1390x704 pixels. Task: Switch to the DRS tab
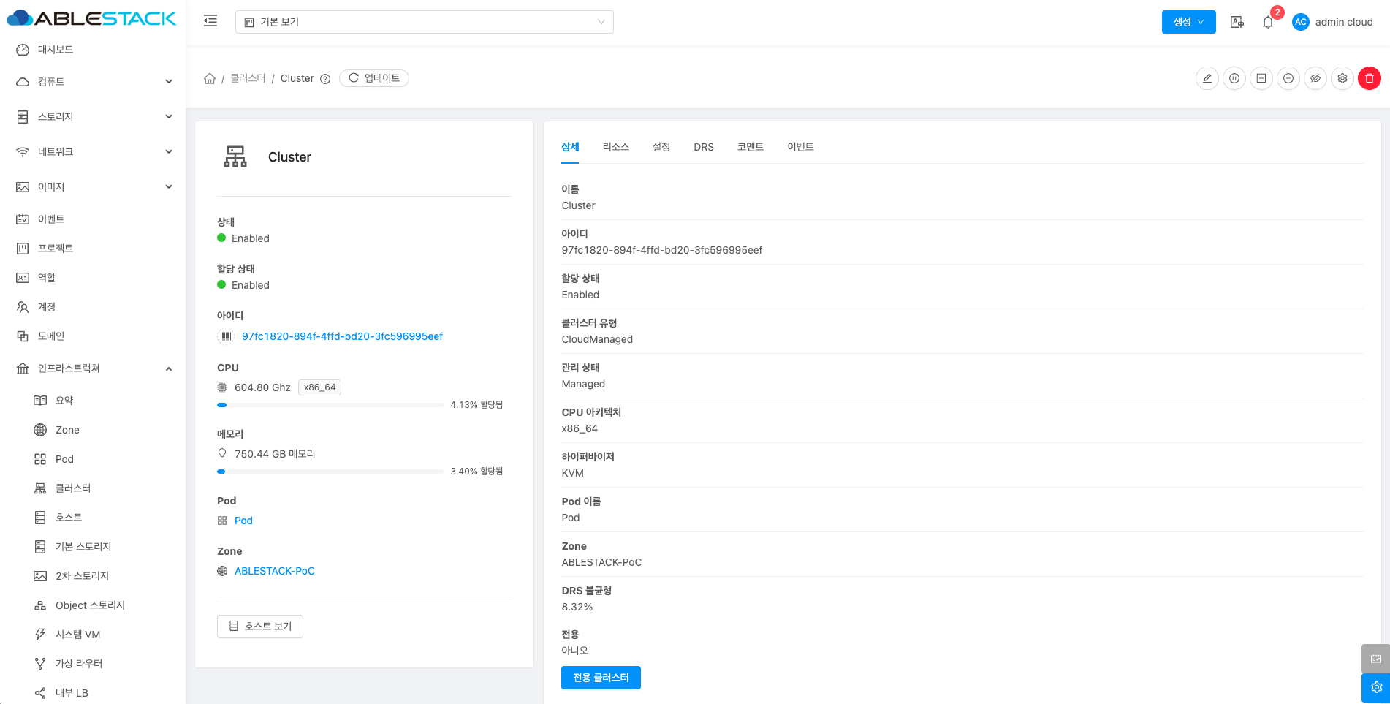click(x=703, y=147)
